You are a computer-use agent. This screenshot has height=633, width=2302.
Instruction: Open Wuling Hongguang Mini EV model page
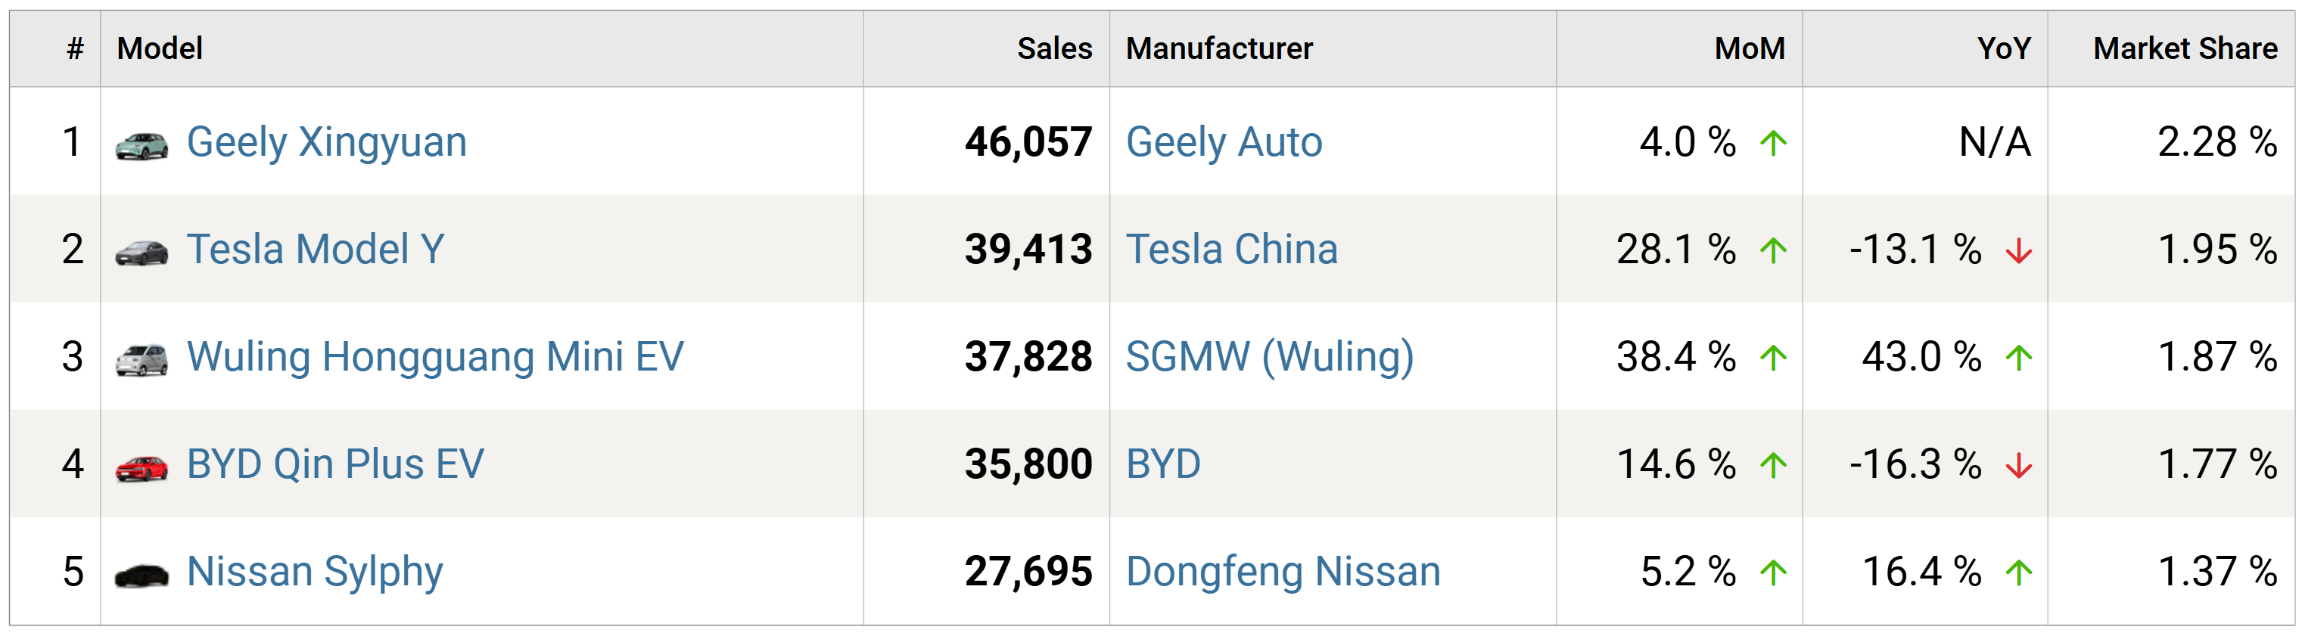coord(434,356)
